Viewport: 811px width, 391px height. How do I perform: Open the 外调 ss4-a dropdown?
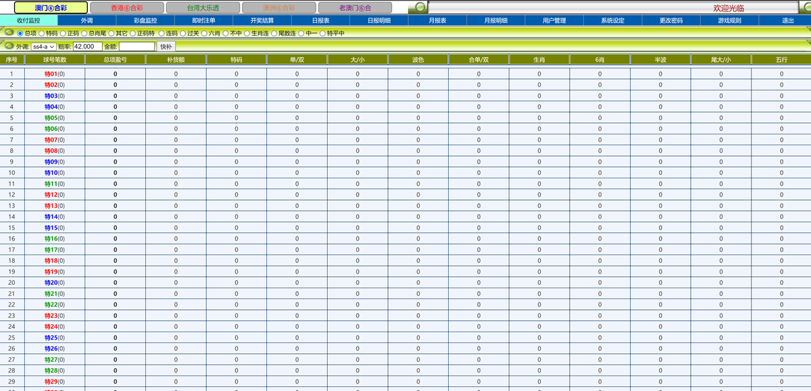(44, 47)
